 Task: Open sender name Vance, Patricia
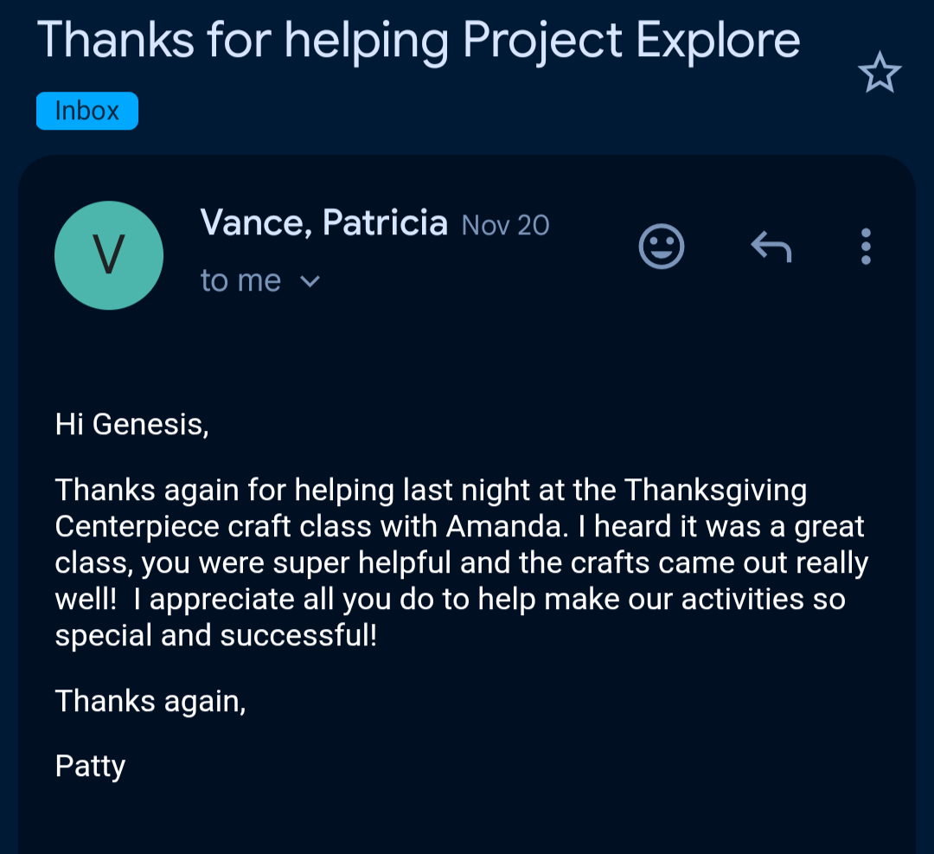[x=323, y=223]
